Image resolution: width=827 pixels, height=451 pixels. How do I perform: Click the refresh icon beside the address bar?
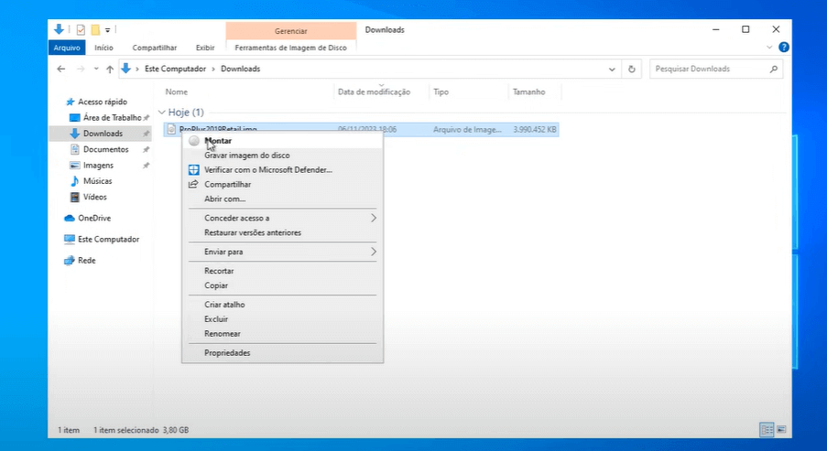(631, 69)
